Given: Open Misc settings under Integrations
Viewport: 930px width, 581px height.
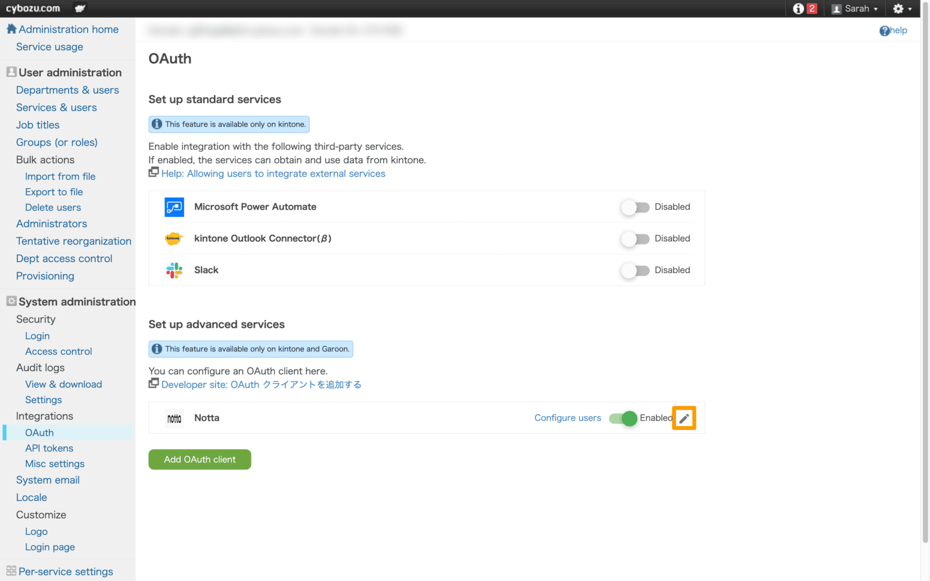Looking at the screenshot, I should pyautogui.click(x=55, y=464).
